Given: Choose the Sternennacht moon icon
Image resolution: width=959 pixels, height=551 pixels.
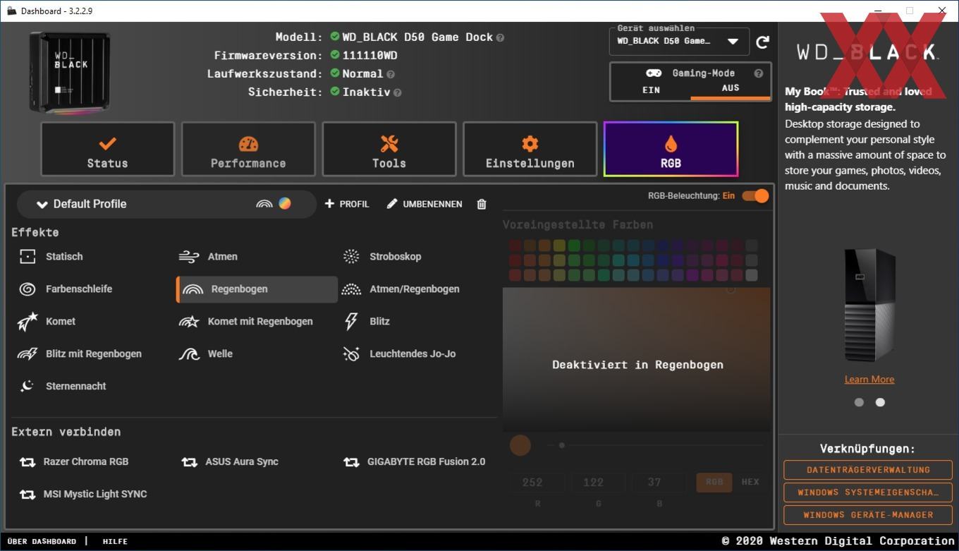Looking at the screenshot, I should coord(28,387).
